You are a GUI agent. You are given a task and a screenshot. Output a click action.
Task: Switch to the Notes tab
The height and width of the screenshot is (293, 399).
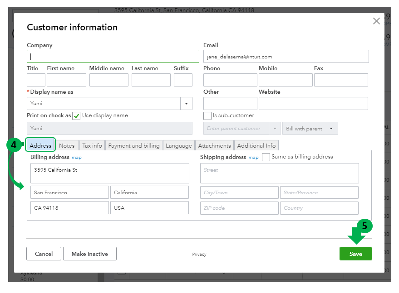67,145
